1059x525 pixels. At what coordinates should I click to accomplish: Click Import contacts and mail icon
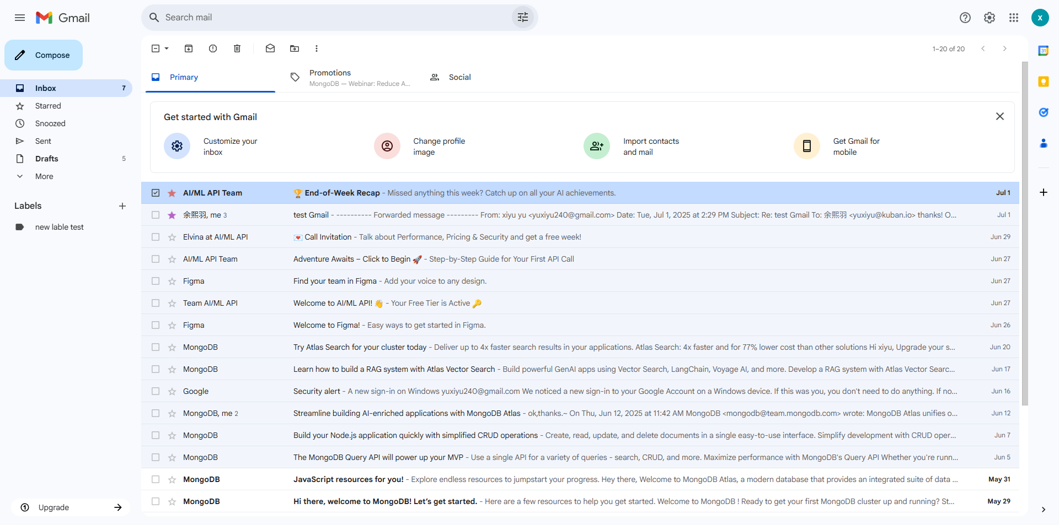[597, 146]
